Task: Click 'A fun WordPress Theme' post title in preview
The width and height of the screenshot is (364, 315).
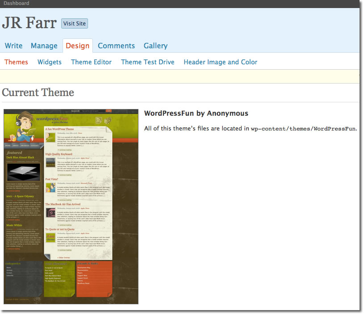Action: click(59, 129)
